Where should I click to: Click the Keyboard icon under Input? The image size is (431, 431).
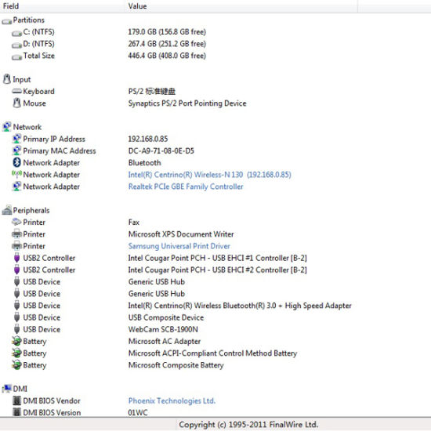pyautogui.click(x=16, y=91)
